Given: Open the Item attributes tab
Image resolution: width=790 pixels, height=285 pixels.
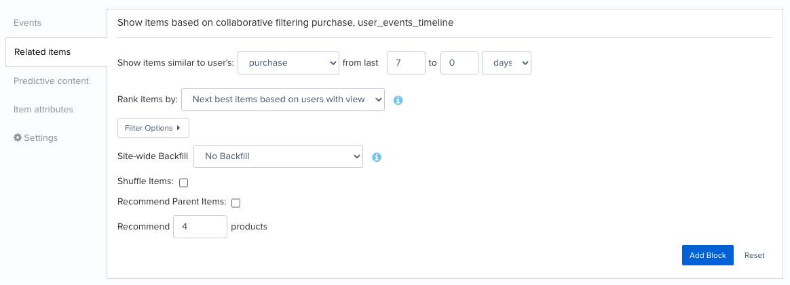Looking at the screenshot, I should [43, 109].
